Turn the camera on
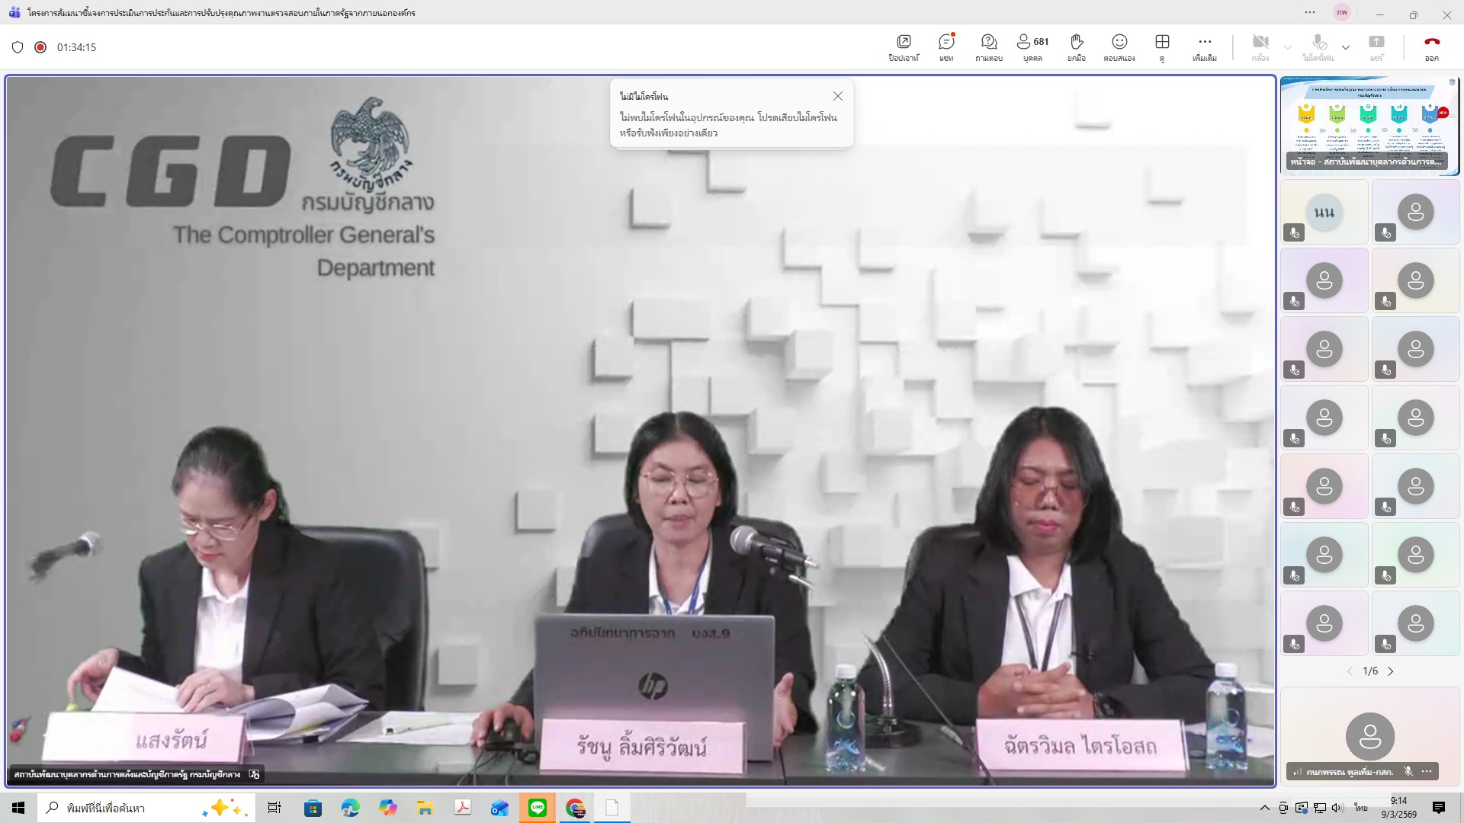Viewport: 1464px width, 823px height. coord(1260,46)
